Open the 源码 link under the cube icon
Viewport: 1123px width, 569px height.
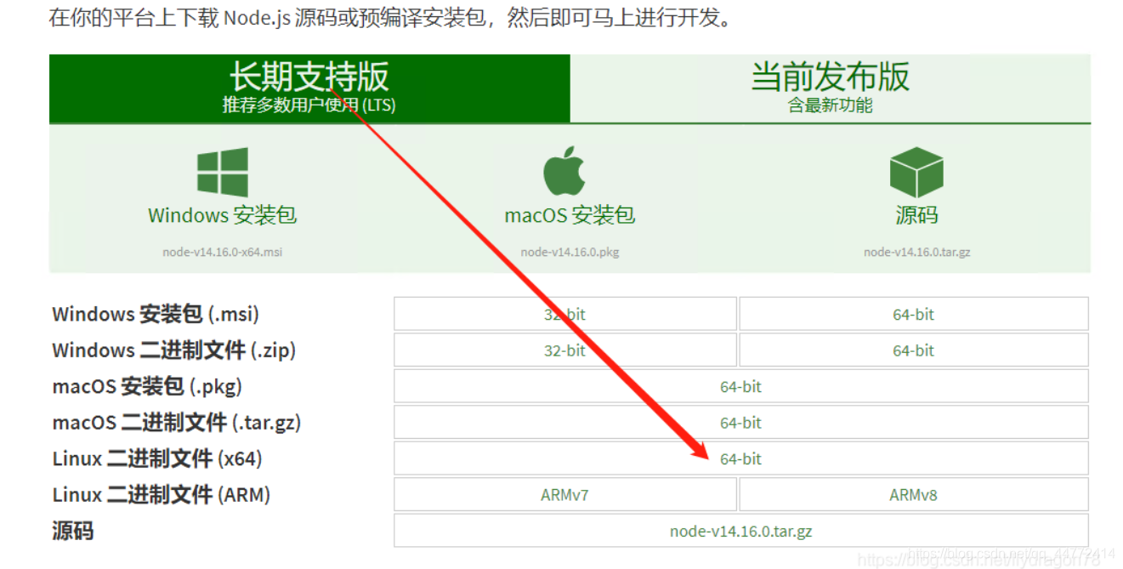tap(916, 215)
